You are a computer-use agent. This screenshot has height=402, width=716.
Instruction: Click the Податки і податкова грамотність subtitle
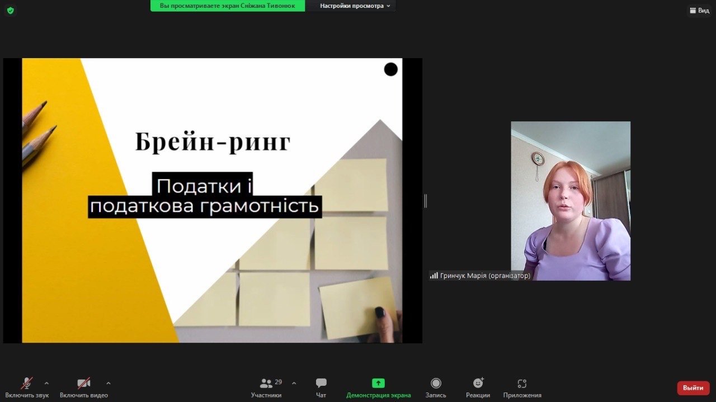(205, 195)
